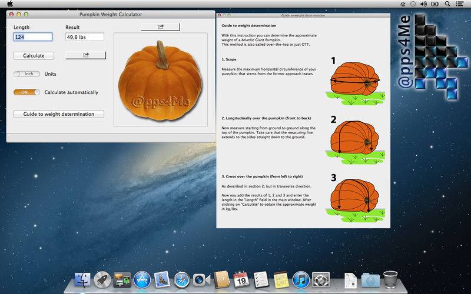Open the App Store dock icon
471x294 pixels.
[x=142, y=280]
